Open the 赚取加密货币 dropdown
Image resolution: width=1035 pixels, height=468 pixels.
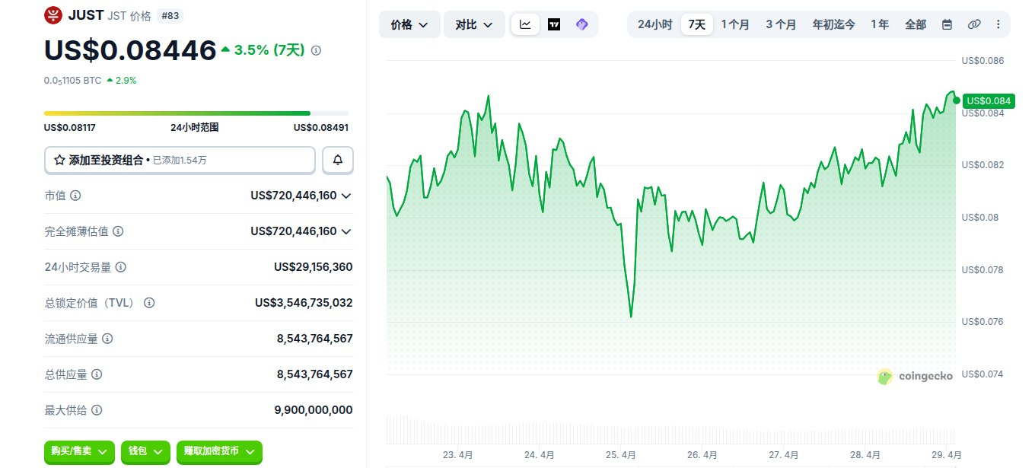tap(219, 451)
